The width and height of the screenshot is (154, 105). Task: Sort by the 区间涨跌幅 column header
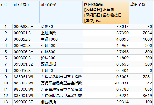coord(106,12)
